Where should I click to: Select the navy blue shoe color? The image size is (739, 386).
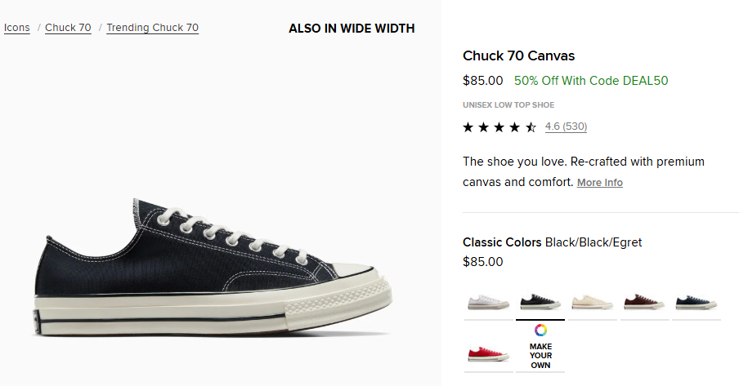pos(696,303)
